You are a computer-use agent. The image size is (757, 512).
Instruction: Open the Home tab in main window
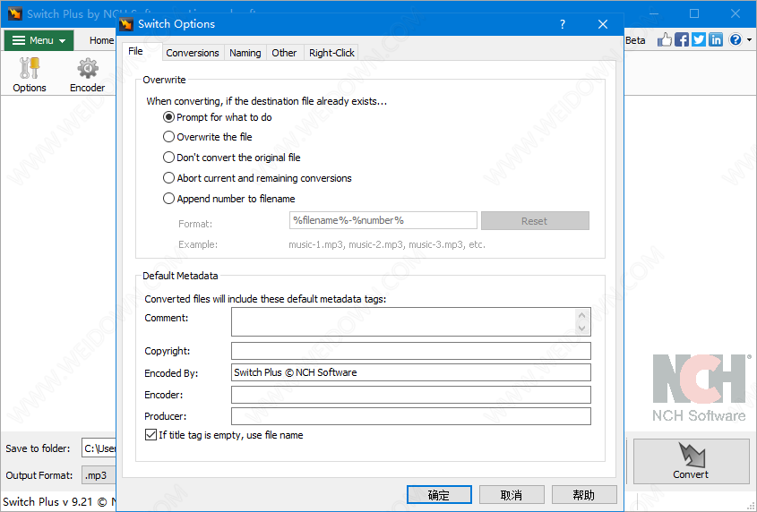click(x=101, y=40)
